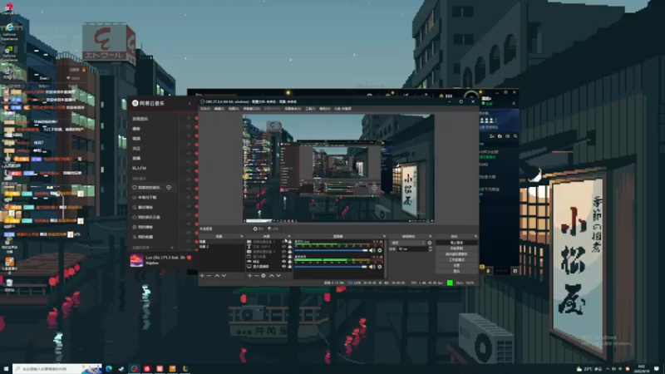665x374 pixels.
Task: Select scene 场景 2 in the scenes list
Action: [x=220, y=247]
